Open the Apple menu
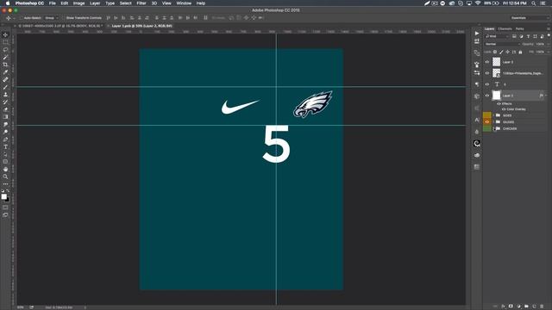The width and height of the screenshot is (552, 310). [x=8, y=3]
